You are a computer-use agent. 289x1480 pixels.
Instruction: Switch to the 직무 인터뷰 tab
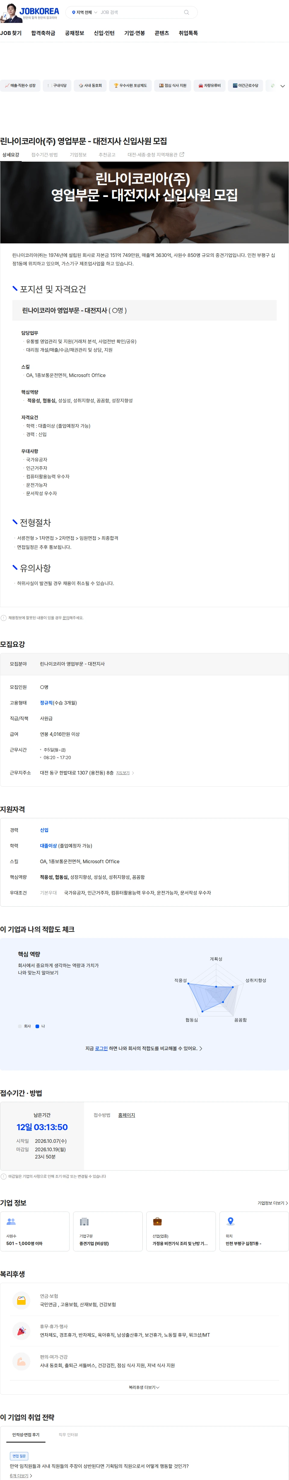tap(68, 1435)
